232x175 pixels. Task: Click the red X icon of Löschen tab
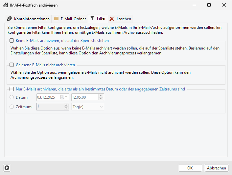(112, 19)
